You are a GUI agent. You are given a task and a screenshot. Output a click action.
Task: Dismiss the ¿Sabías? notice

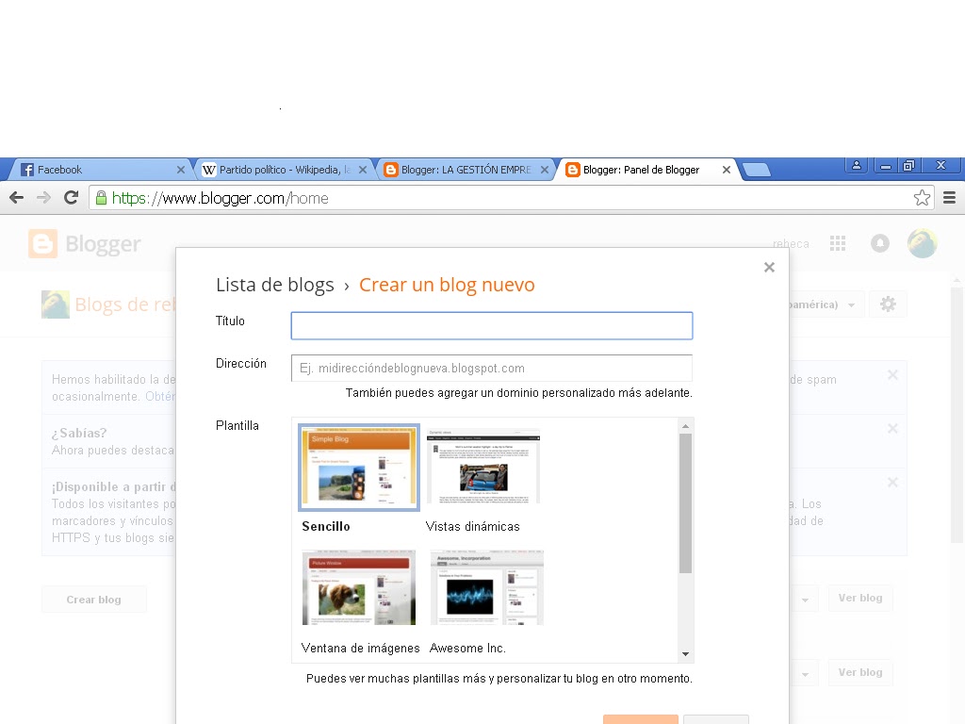[x=892, y=429]
